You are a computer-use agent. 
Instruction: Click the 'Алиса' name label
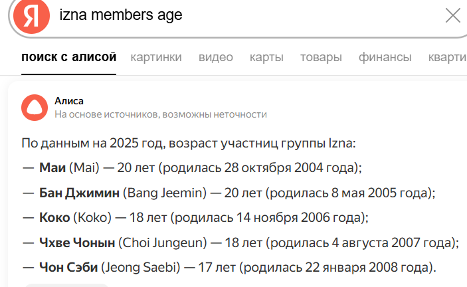pos(69,101)
